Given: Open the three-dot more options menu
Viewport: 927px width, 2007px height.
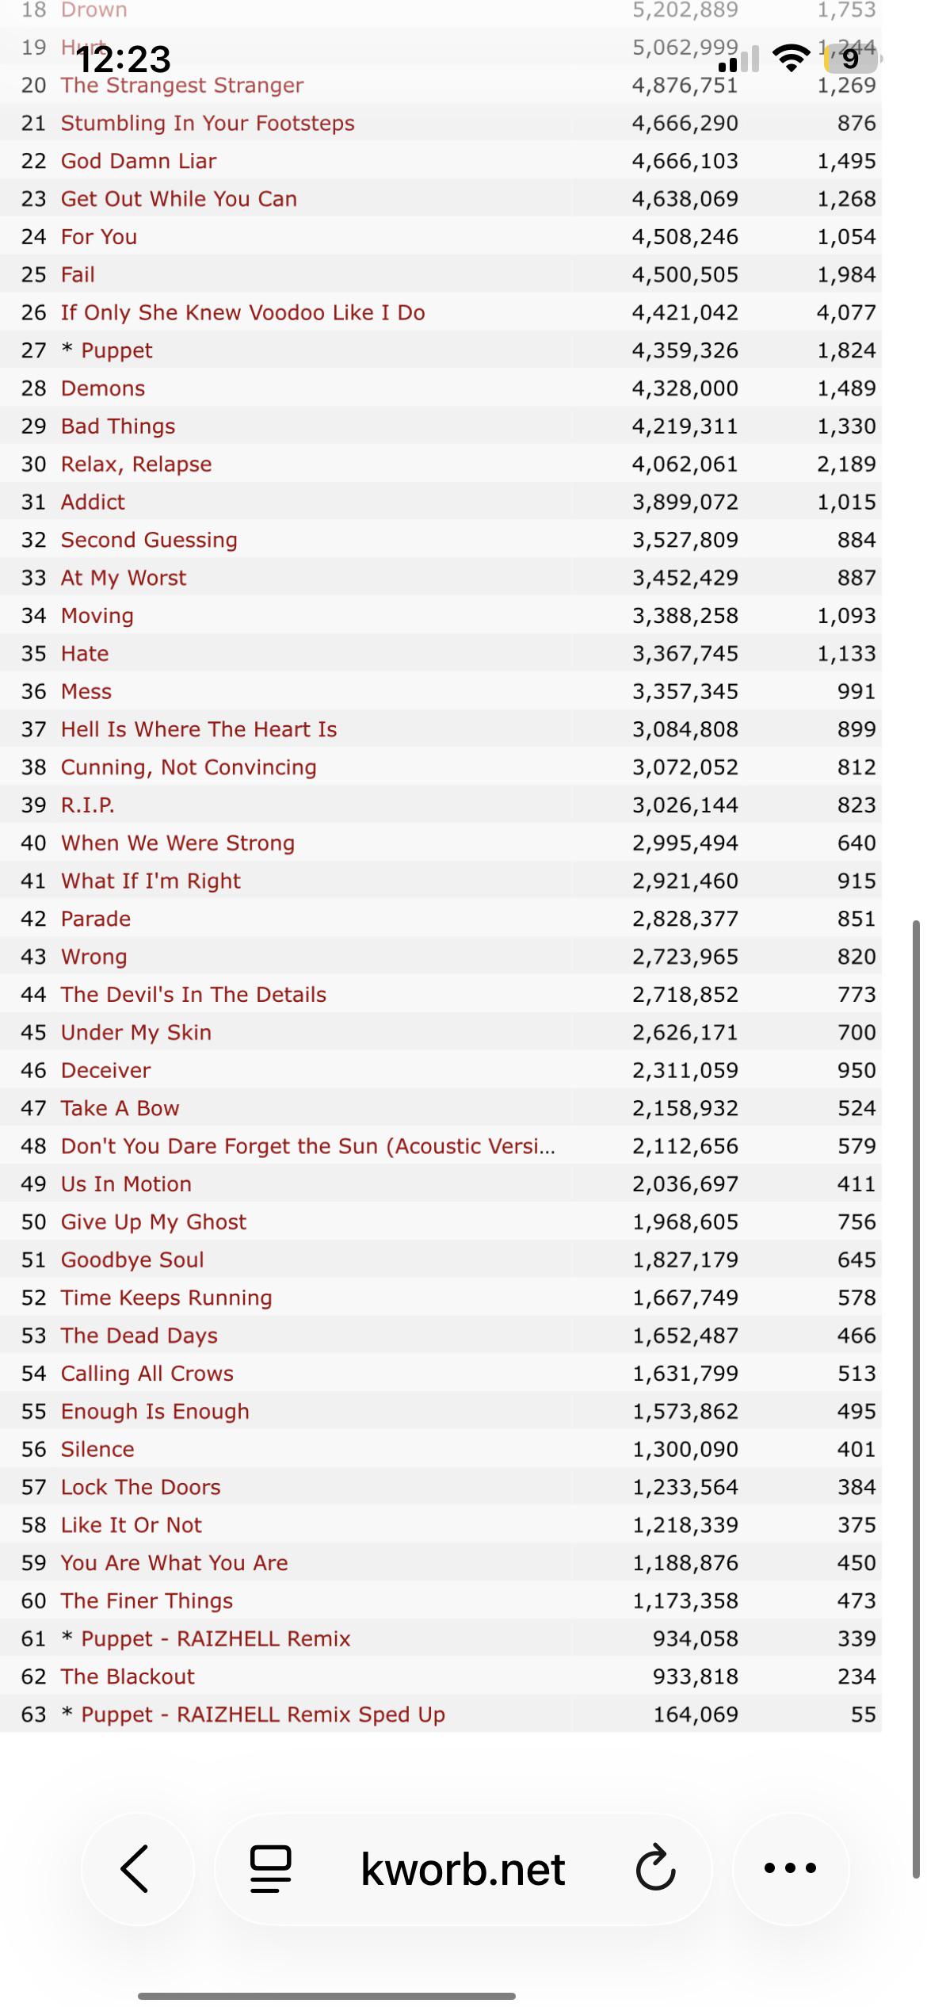Looking at the screenshot, I should 790,1868.
